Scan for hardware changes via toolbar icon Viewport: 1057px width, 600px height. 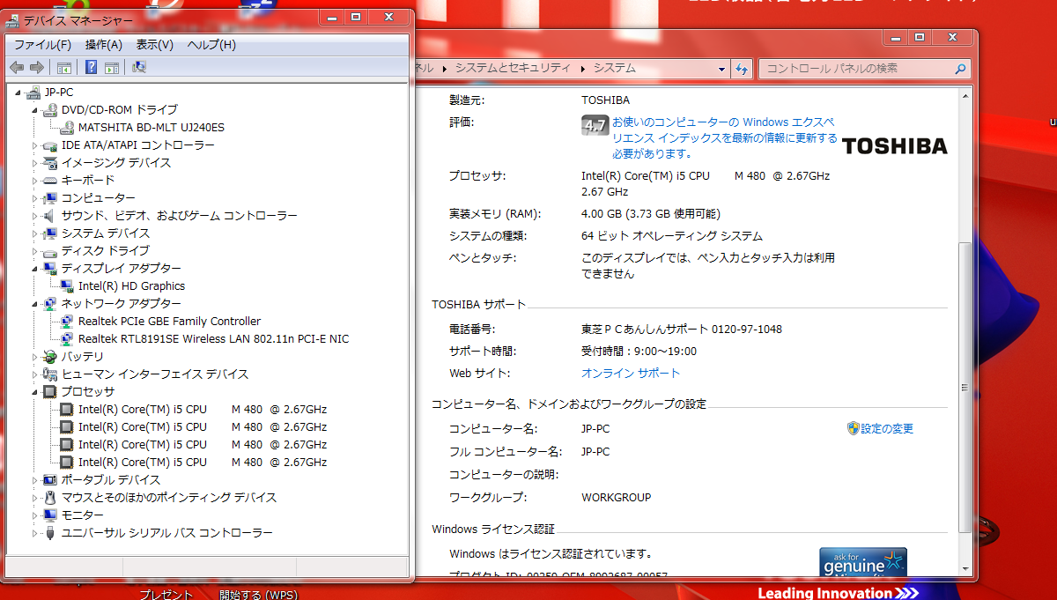(x=138, y=67)
